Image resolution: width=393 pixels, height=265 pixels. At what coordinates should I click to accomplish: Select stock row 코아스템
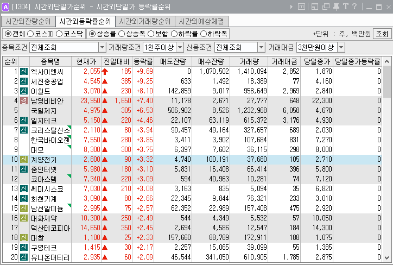192,179
